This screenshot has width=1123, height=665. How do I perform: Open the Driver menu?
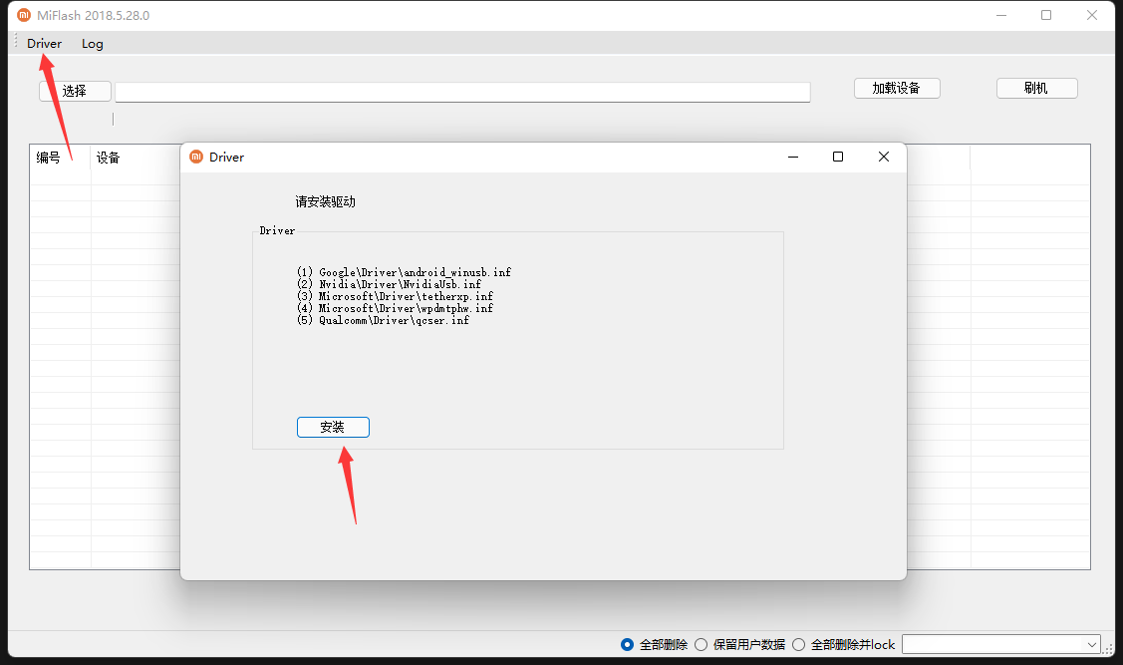point(44,43)
